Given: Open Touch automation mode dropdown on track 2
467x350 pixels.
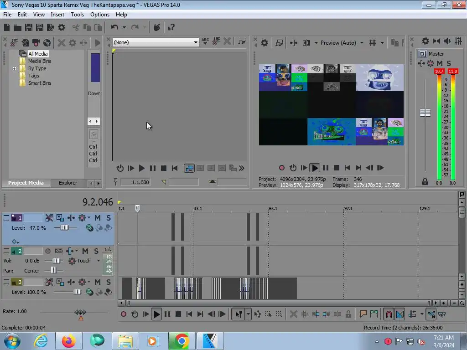Looking at the screenshot, I should coord(99,261).
